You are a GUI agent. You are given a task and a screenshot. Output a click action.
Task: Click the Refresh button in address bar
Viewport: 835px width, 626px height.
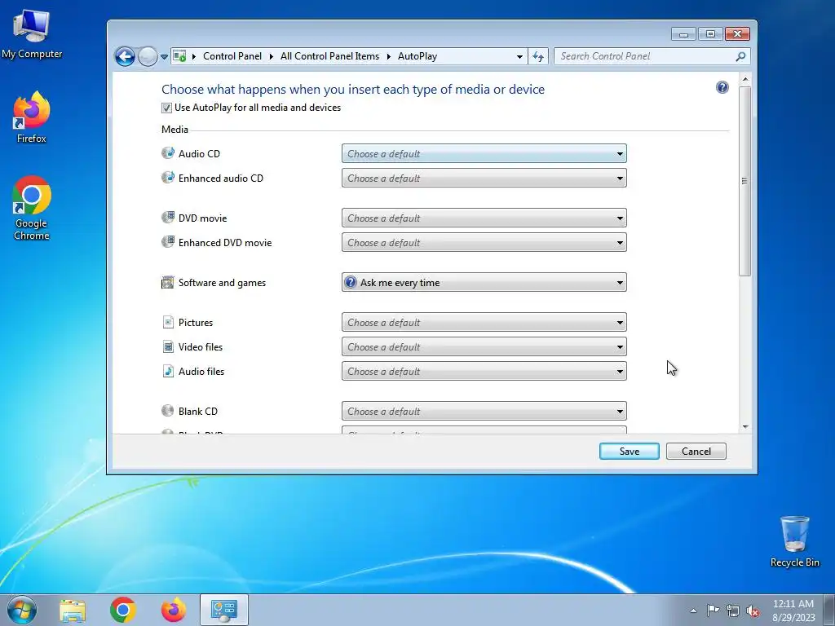click(538, 56)
